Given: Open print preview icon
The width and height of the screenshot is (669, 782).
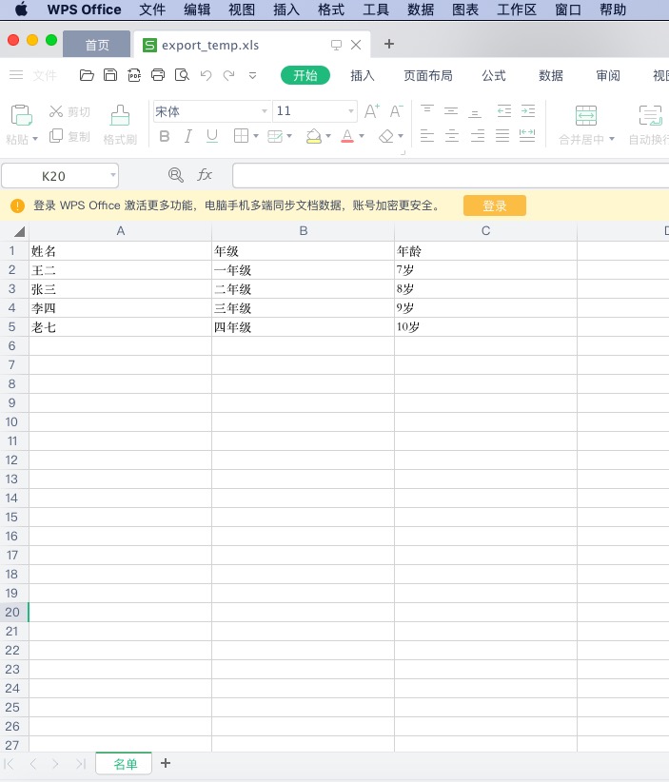Looking at the screenshot, I should 182,75.
